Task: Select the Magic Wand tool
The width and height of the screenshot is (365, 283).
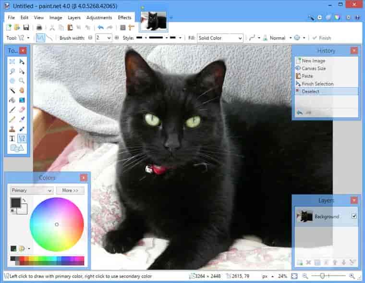Action: point(12,90)
